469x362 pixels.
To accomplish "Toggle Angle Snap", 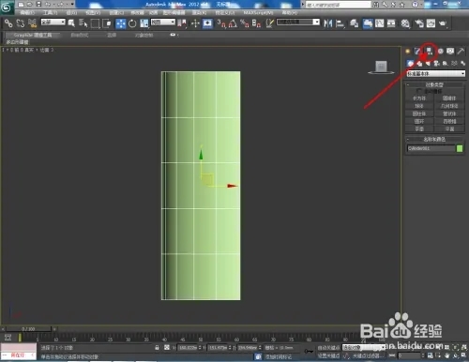I will pos(233,23).
